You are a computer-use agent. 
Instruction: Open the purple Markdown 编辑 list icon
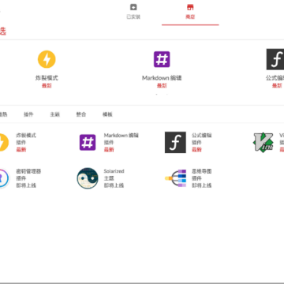click(88, 142)
